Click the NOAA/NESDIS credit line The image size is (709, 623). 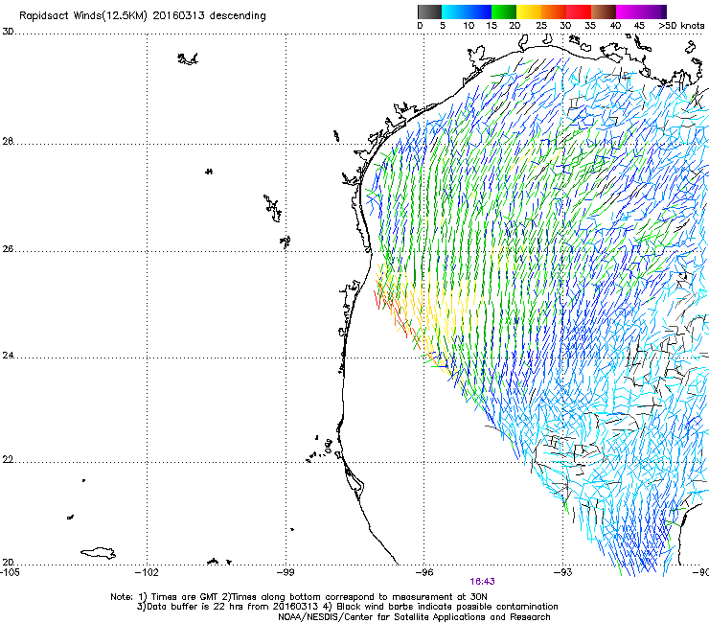click(x=414, y=617)
